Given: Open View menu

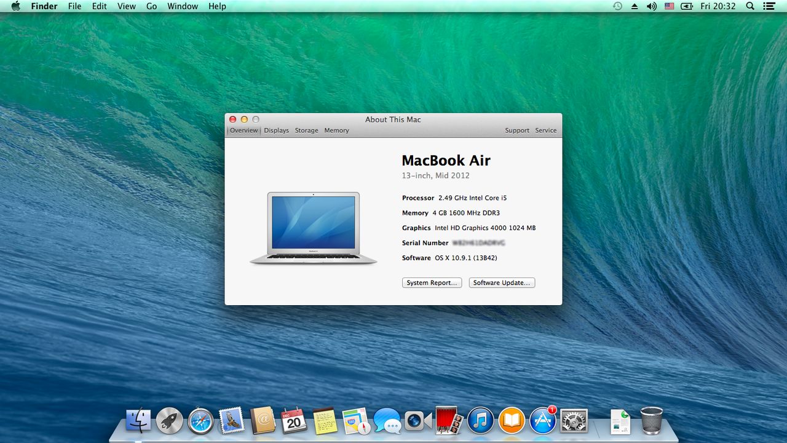Looking at the screenshot, I should click(x=127, y=6).
